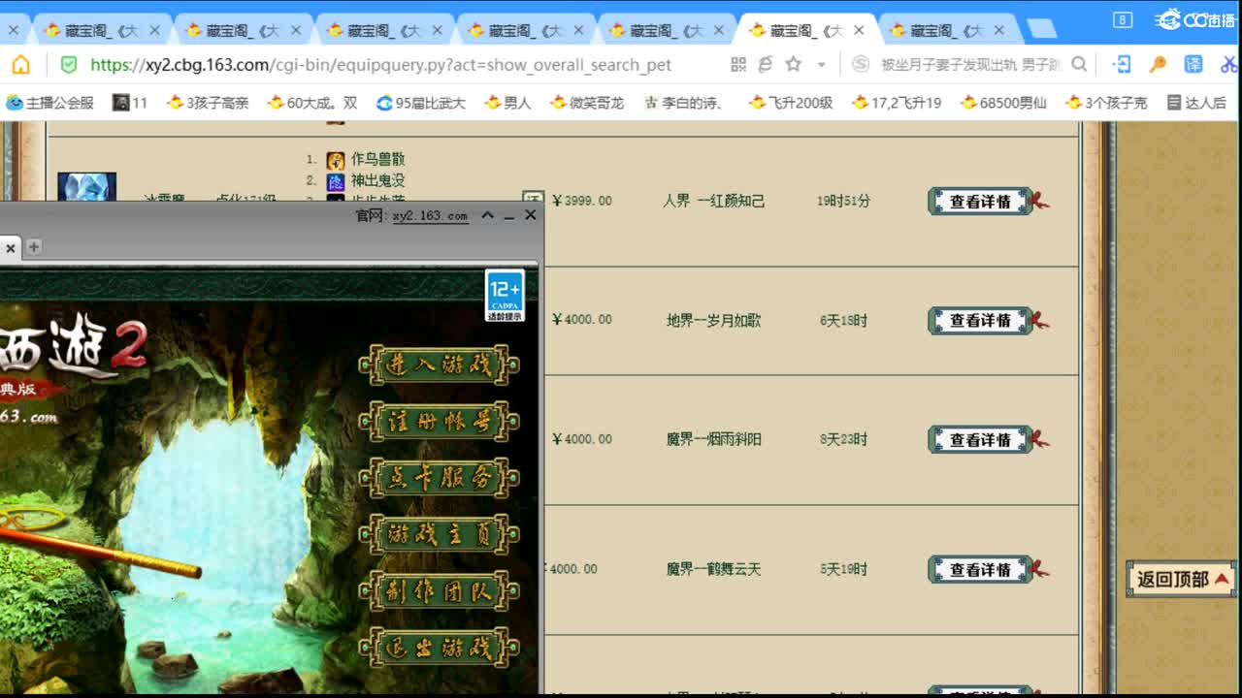
Task: Click the magnifier search icon
Action: [1079, 65]
